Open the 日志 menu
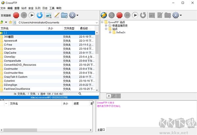 click(x=45, y=8)
